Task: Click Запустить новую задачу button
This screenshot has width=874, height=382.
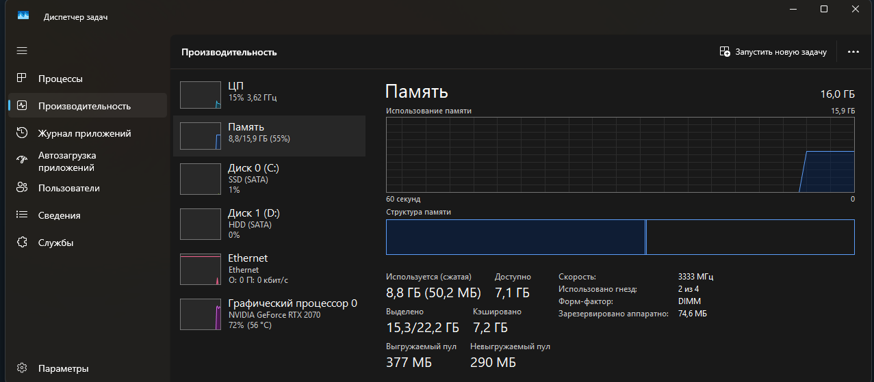Action: [x=773, y=52]
